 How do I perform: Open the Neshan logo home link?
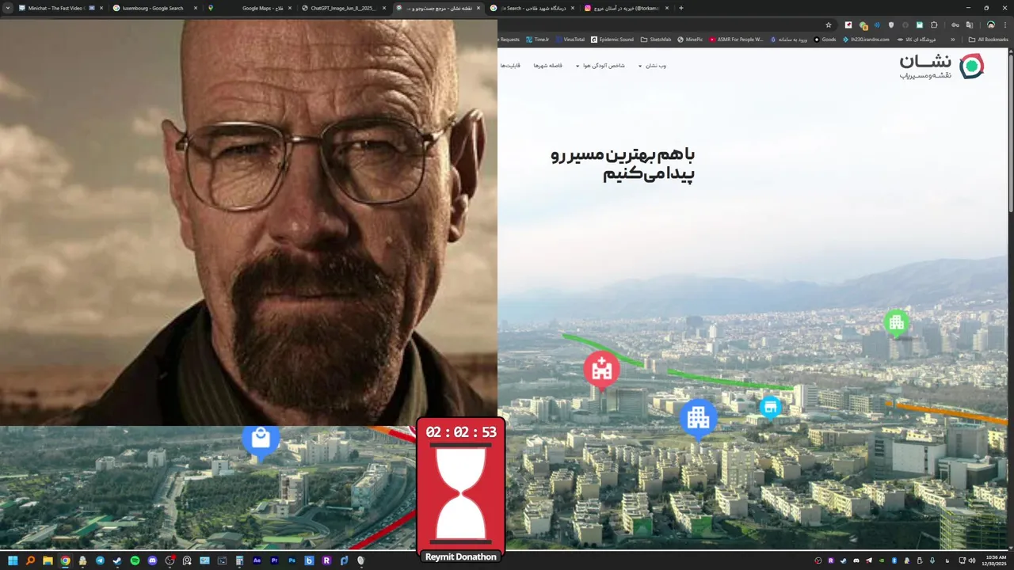click(942, 66)
